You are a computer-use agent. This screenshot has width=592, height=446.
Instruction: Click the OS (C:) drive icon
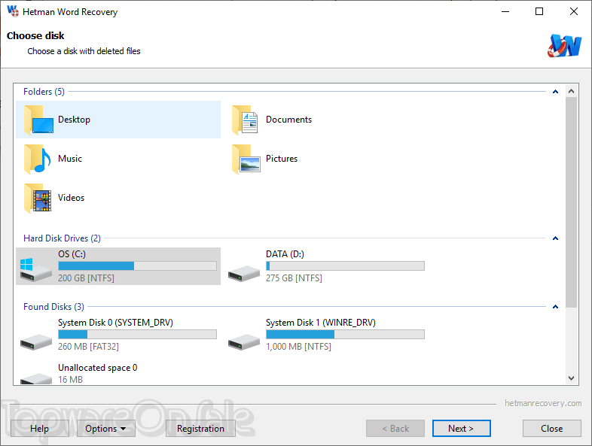(35, 269)
